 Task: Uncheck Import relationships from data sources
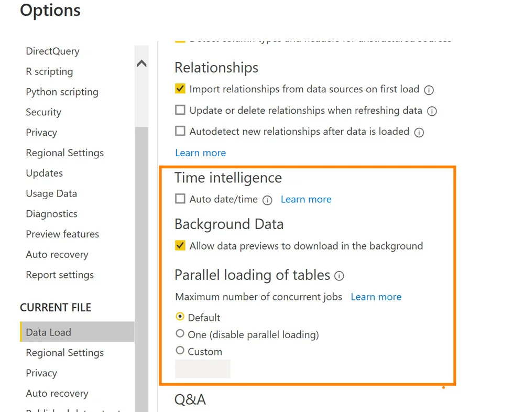click(180, 89)
